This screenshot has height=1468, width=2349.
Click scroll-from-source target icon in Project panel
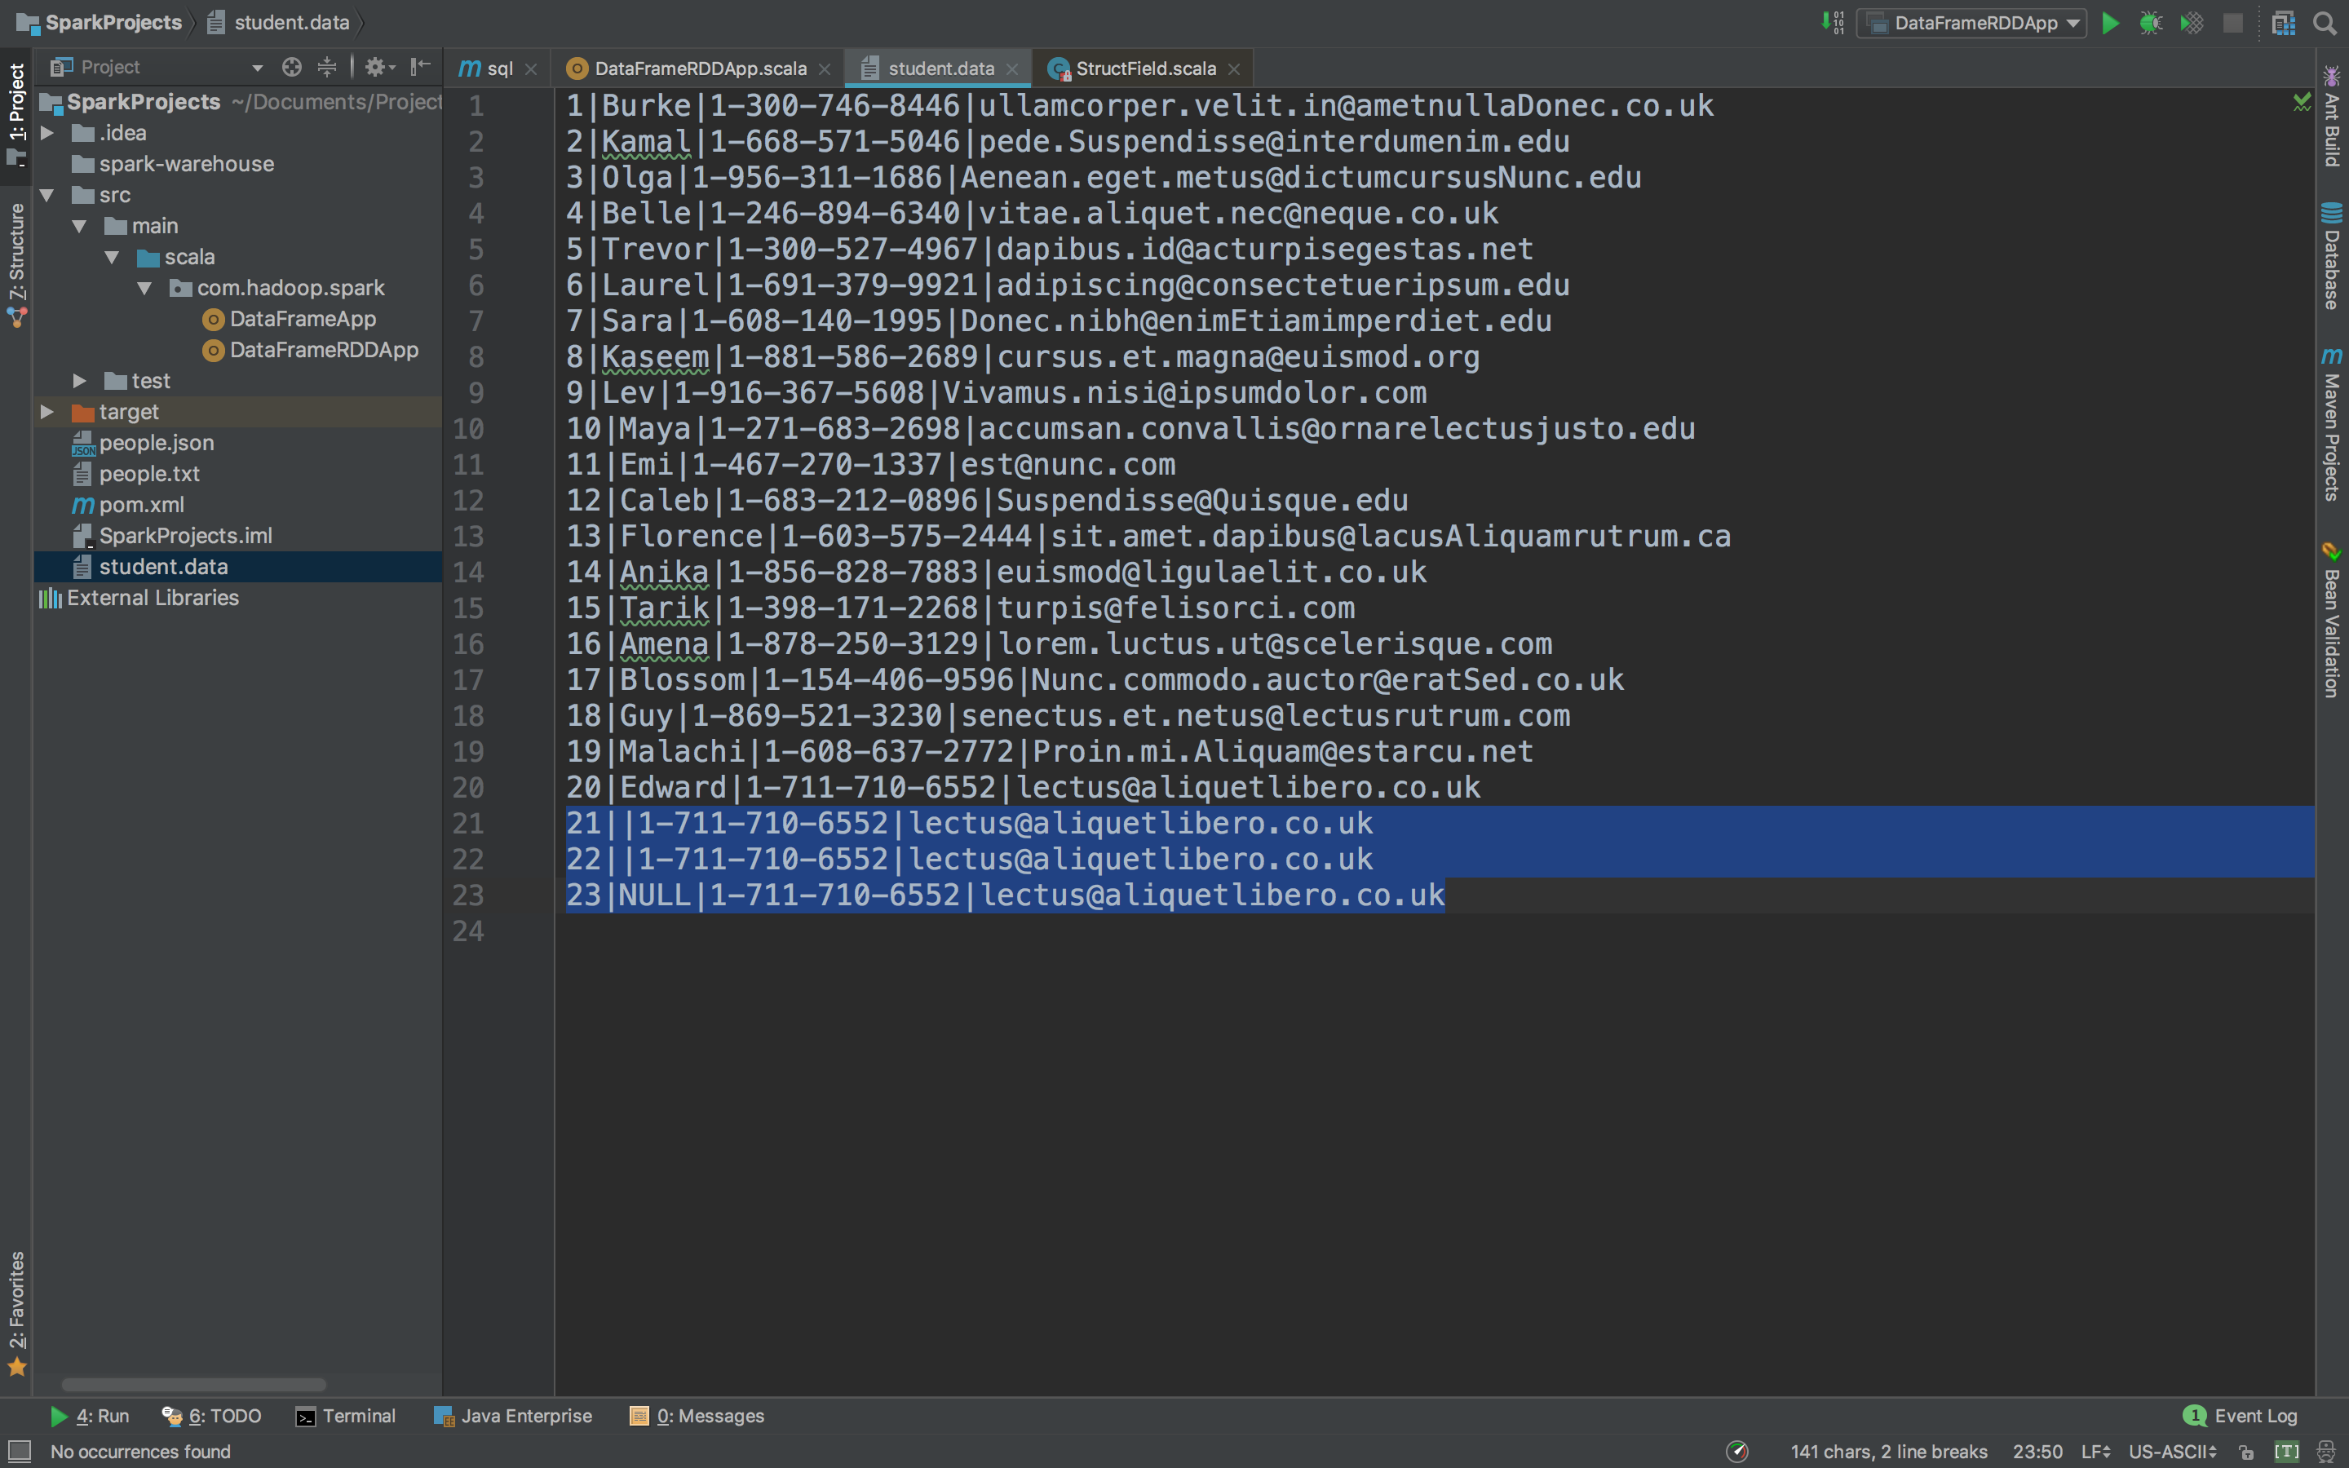tap(291, 67)
